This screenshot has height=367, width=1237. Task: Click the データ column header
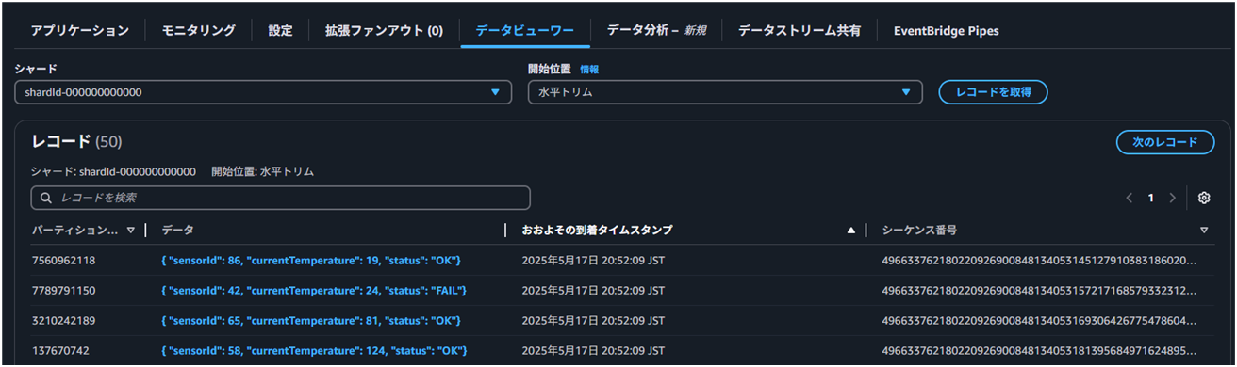(x=177, y=230)
